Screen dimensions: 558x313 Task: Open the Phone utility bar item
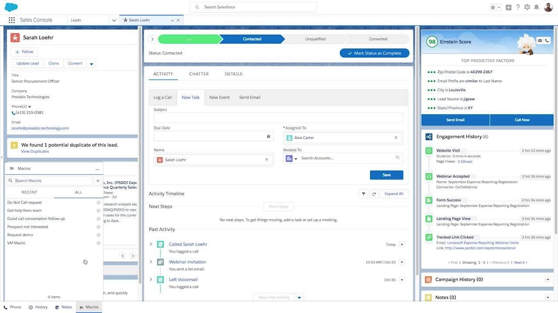(x=13, y=307)
